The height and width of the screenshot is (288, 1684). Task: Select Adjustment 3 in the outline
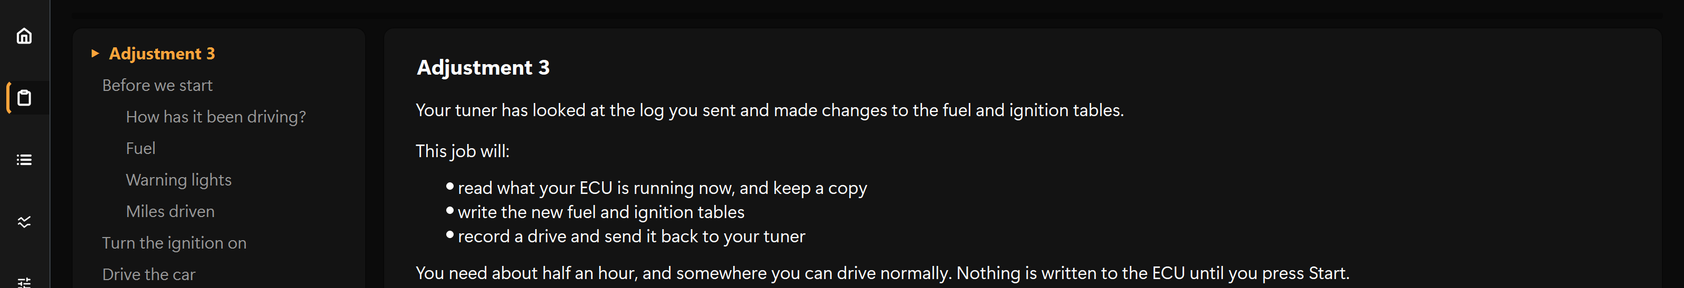162,54
